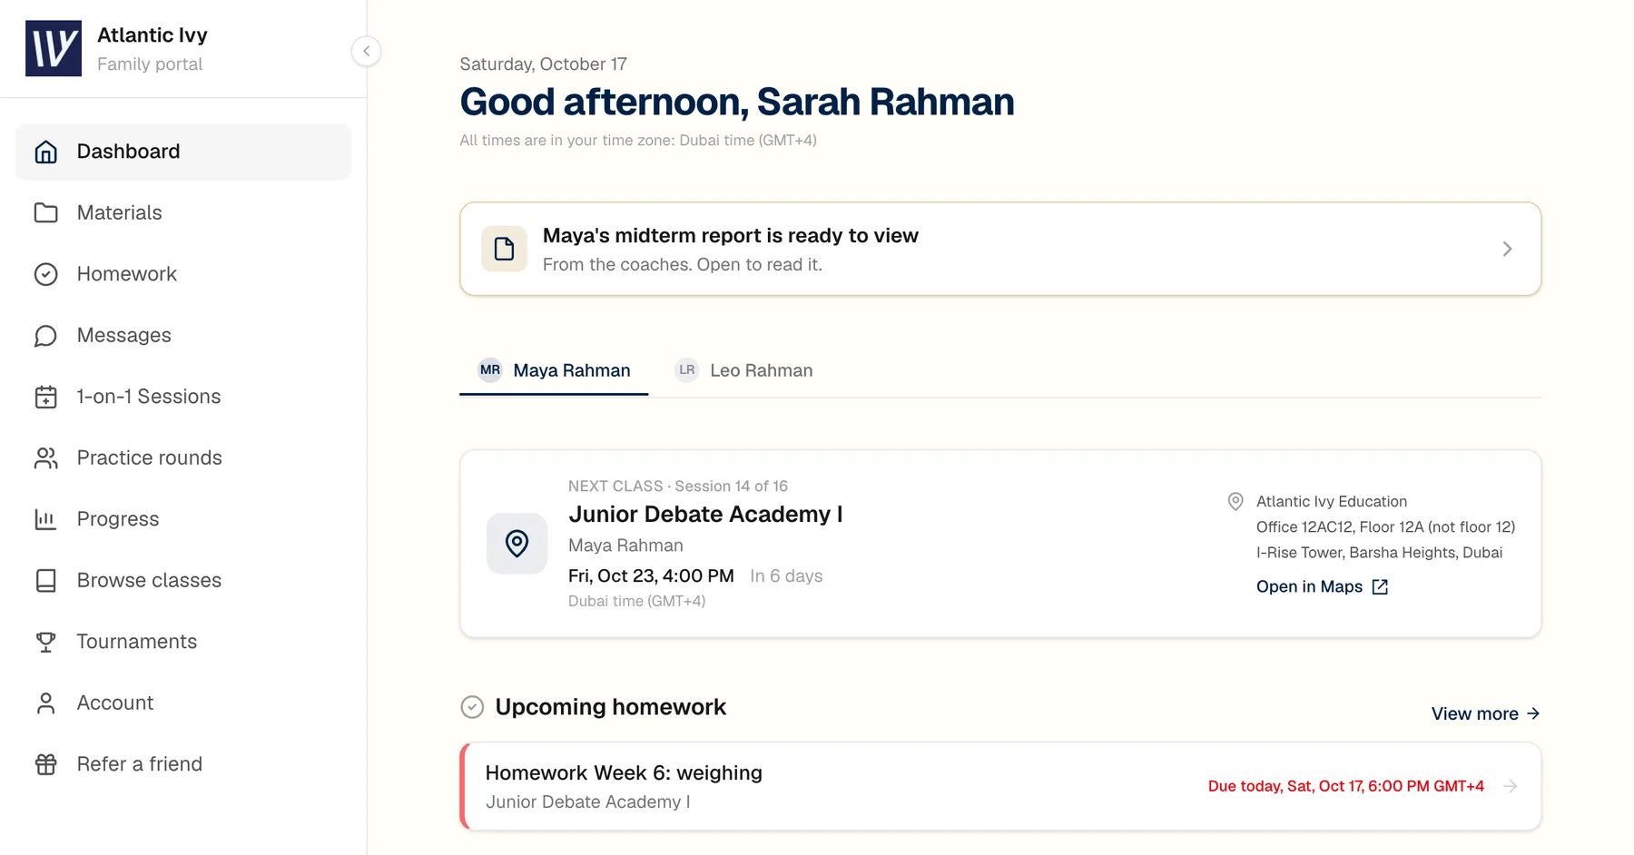
Task: Open Practice rounds page
Action: (149, 457)
